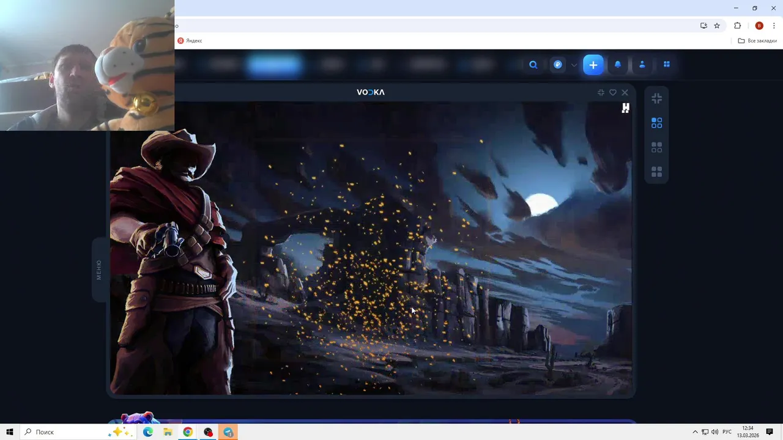Open the site search magnifier icon
The height and width of the screenshot is (440, 783).
533,65
